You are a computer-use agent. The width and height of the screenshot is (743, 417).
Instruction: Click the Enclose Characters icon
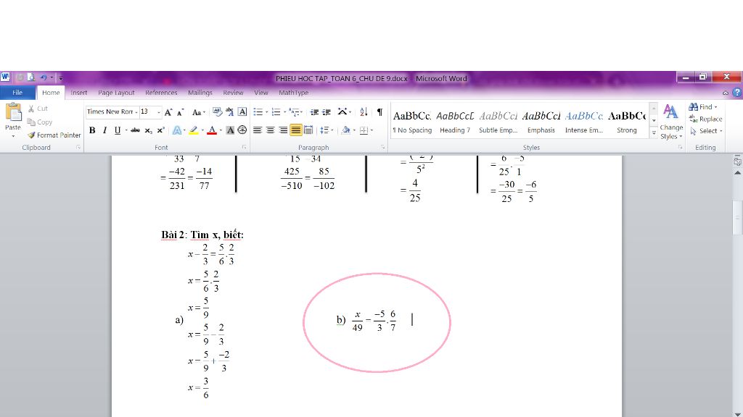[242, 130]
